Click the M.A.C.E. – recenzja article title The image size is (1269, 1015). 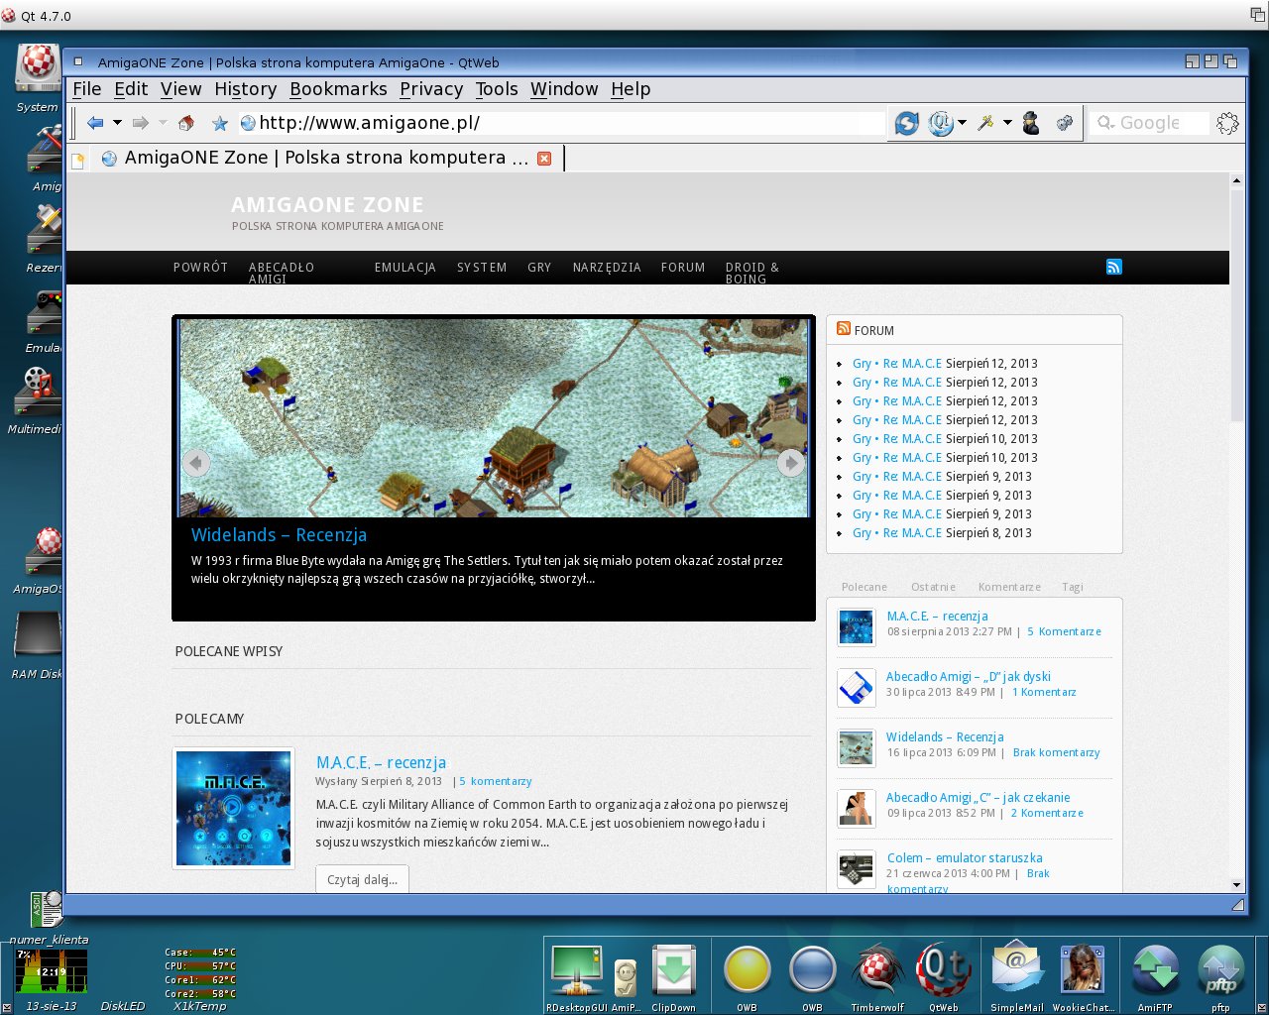click(381, 762)
